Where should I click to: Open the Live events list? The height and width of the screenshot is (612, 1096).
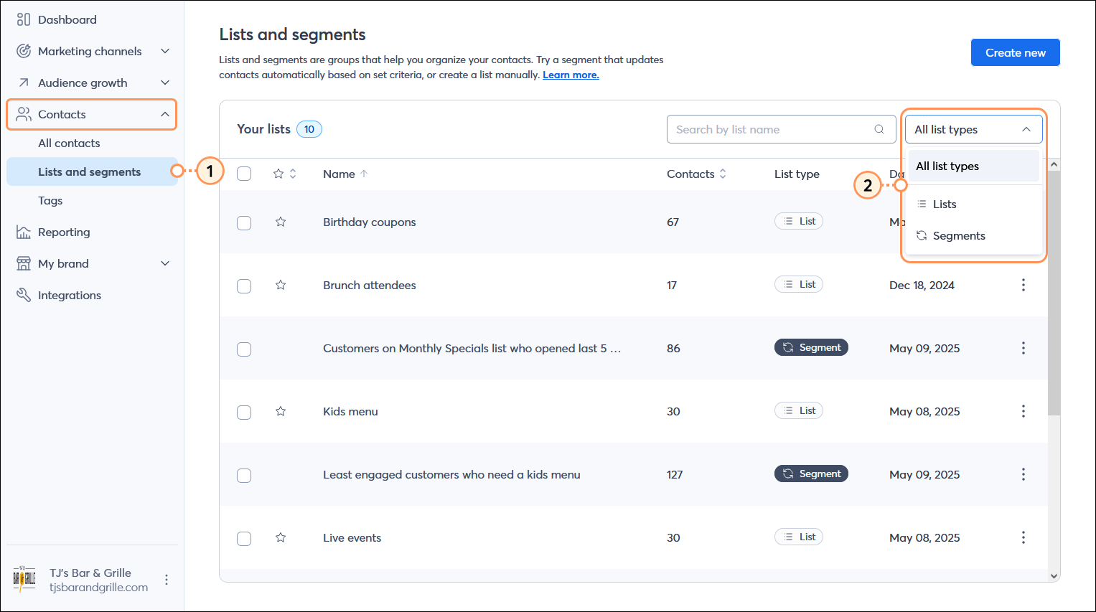[352, 537]
